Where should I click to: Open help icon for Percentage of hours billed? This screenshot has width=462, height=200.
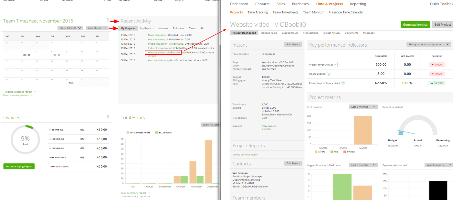[x=343, y=83]
